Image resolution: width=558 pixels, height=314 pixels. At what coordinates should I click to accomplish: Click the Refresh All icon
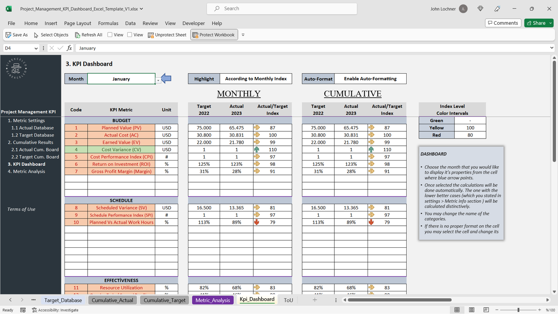(x=77, y=35)
